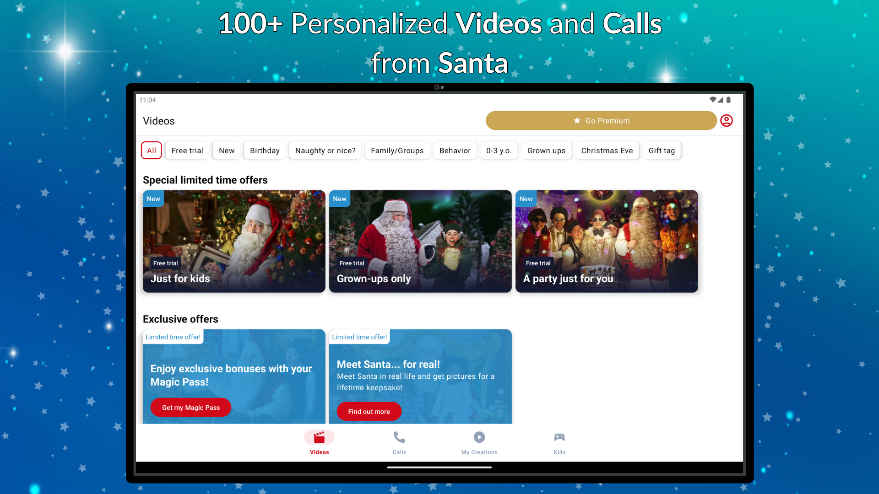Open My Creations play icon
Screen dimensions: 879x494
coord(479,438)
